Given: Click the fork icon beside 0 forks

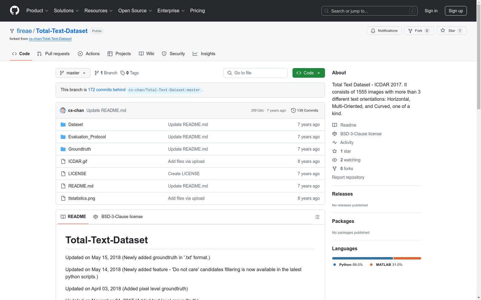Looking at the screenshot, I should 335,169.
